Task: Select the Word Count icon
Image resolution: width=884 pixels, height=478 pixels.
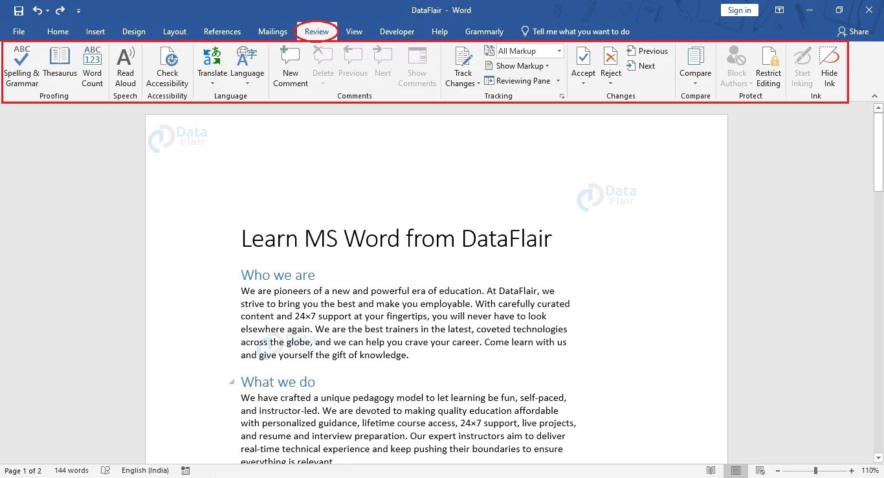Action: click(x=92, y=65)
